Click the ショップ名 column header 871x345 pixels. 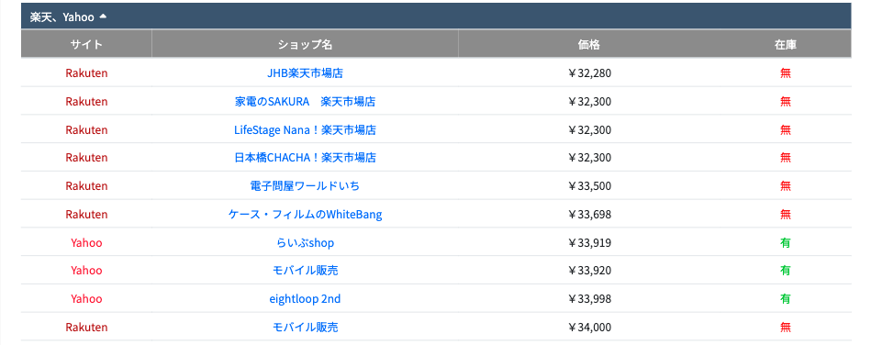pos(305,44)
